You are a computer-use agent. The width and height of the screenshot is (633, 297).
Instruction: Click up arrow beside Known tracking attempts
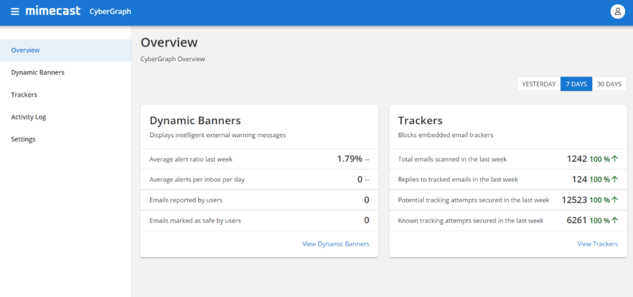[x=615, y=220]
